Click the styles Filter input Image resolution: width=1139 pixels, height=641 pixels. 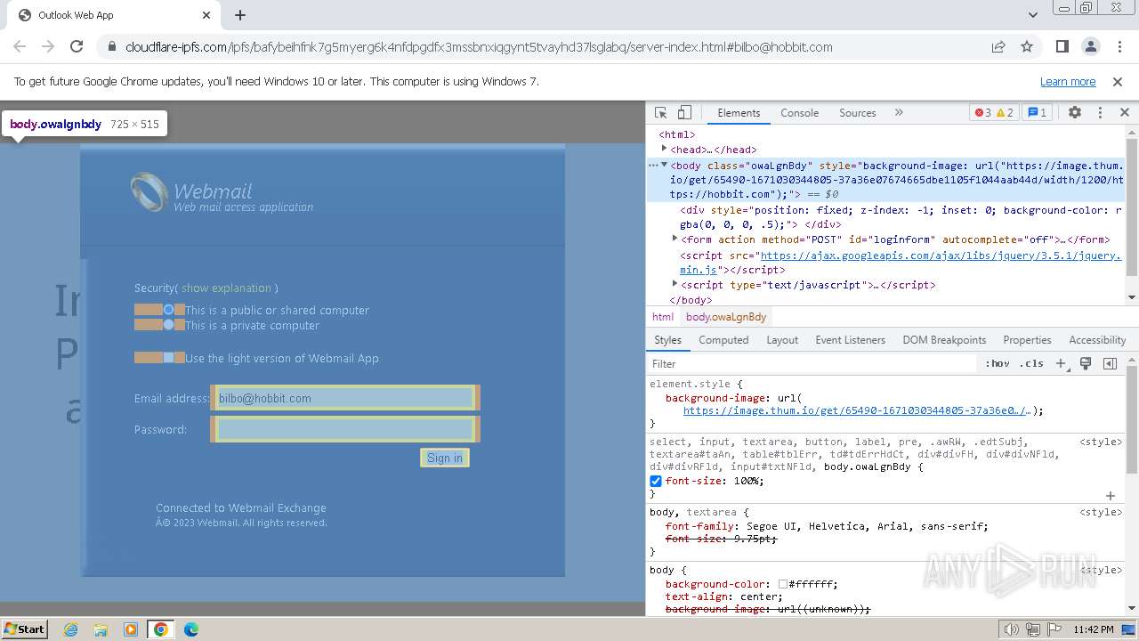[x=812, y=364]
